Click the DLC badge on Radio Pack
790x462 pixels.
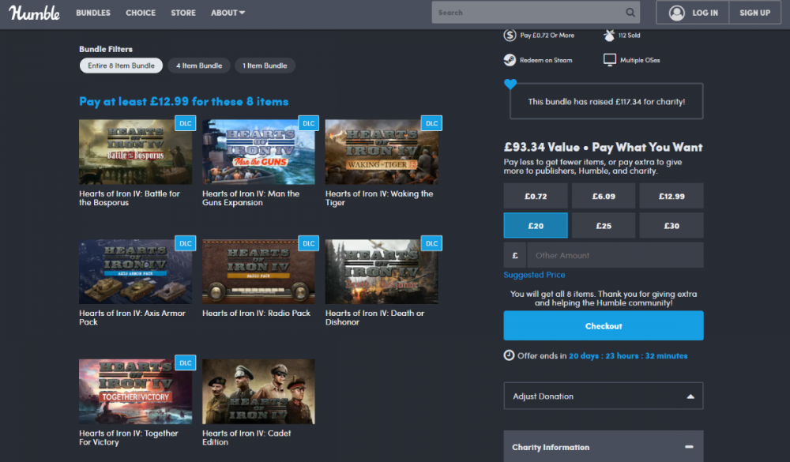(x=308, y=243)
